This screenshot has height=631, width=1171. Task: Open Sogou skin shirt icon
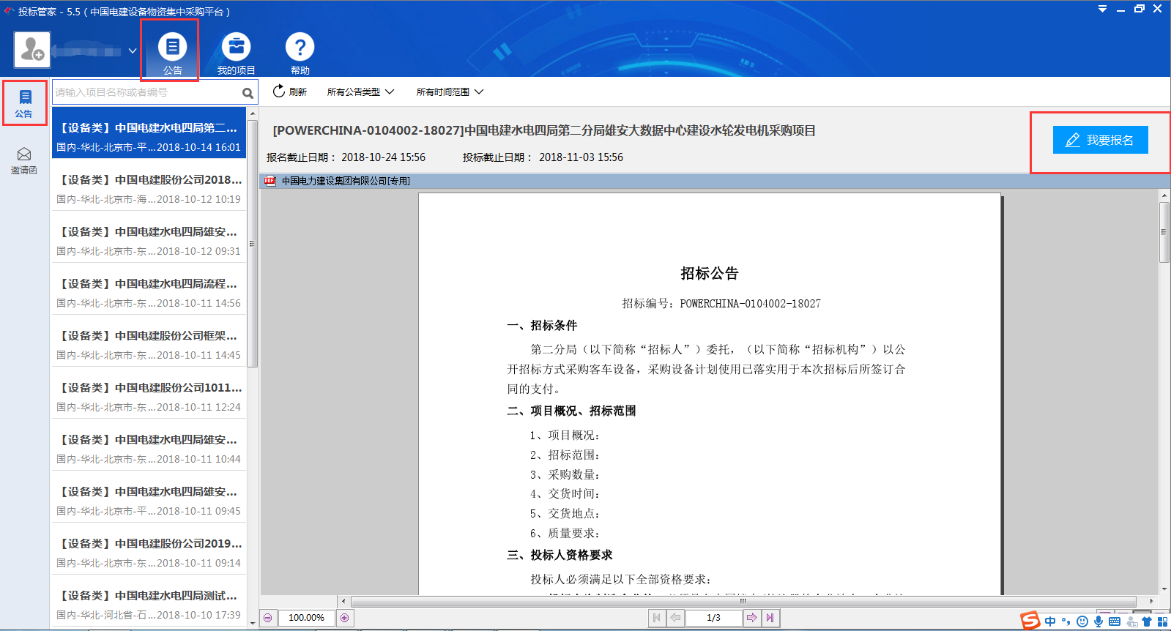(x=1147, y=621)
